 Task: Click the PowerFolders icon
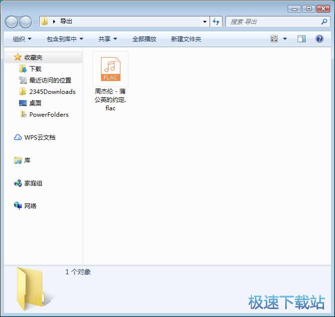point(23,114)
